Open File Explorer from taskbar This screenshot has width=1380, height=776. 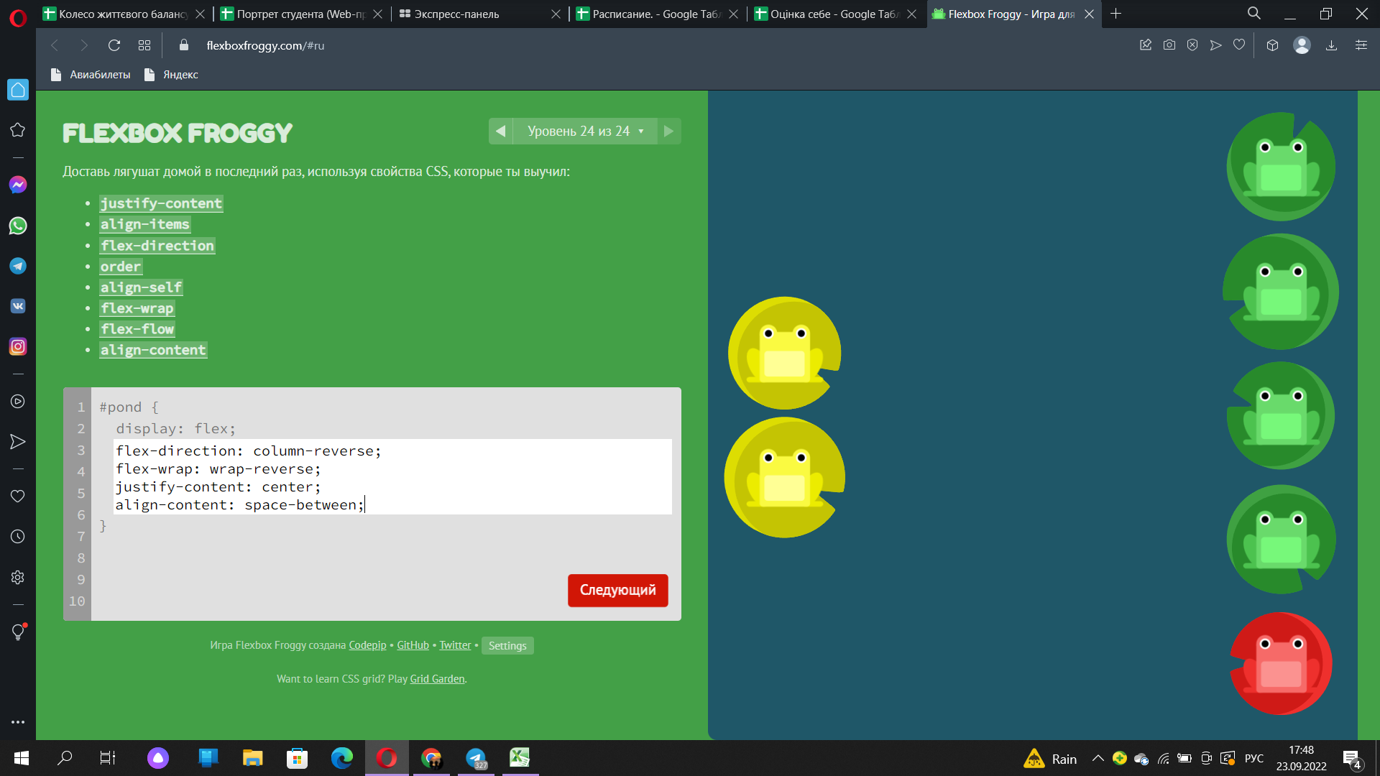coord(252,758)
